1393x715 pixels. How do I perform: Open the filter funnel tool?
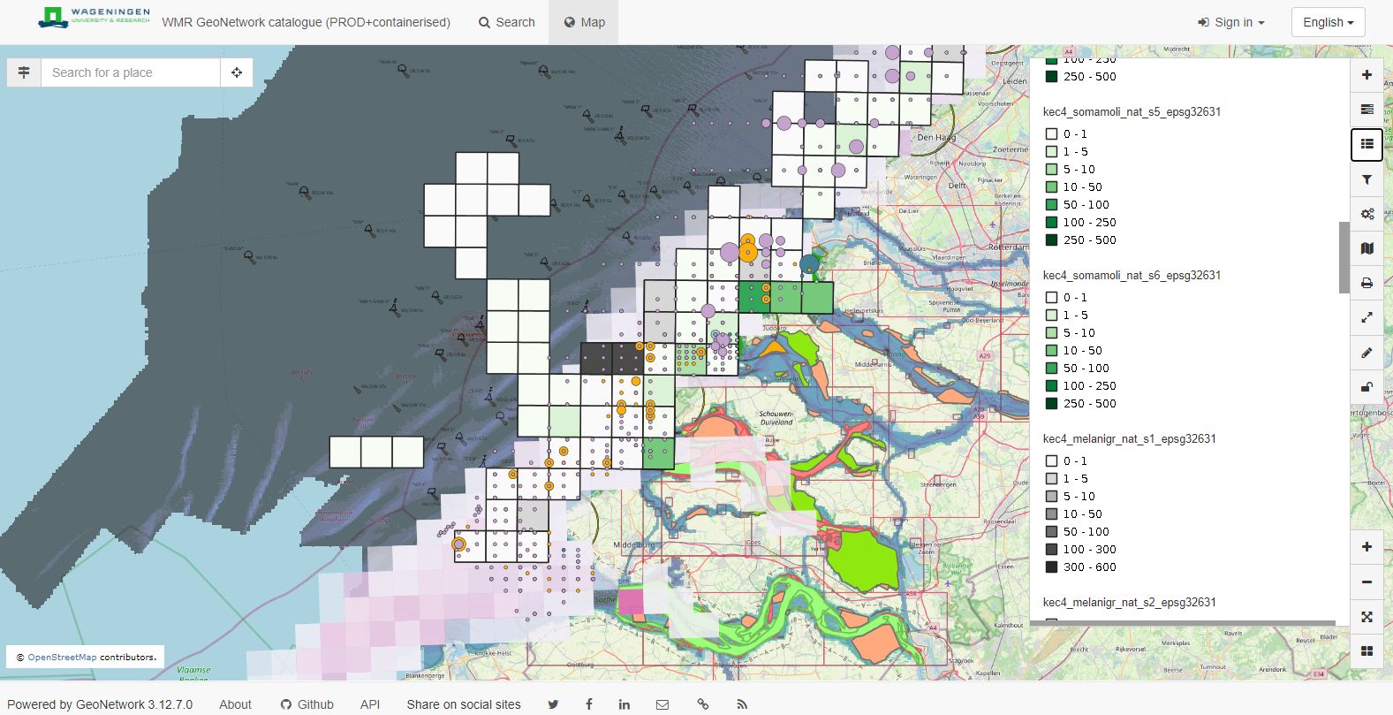1367,179
